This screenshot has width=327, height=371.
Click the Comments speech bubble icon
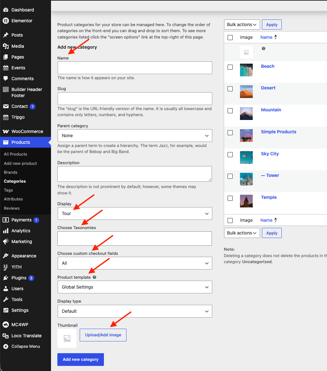[6, 79]
